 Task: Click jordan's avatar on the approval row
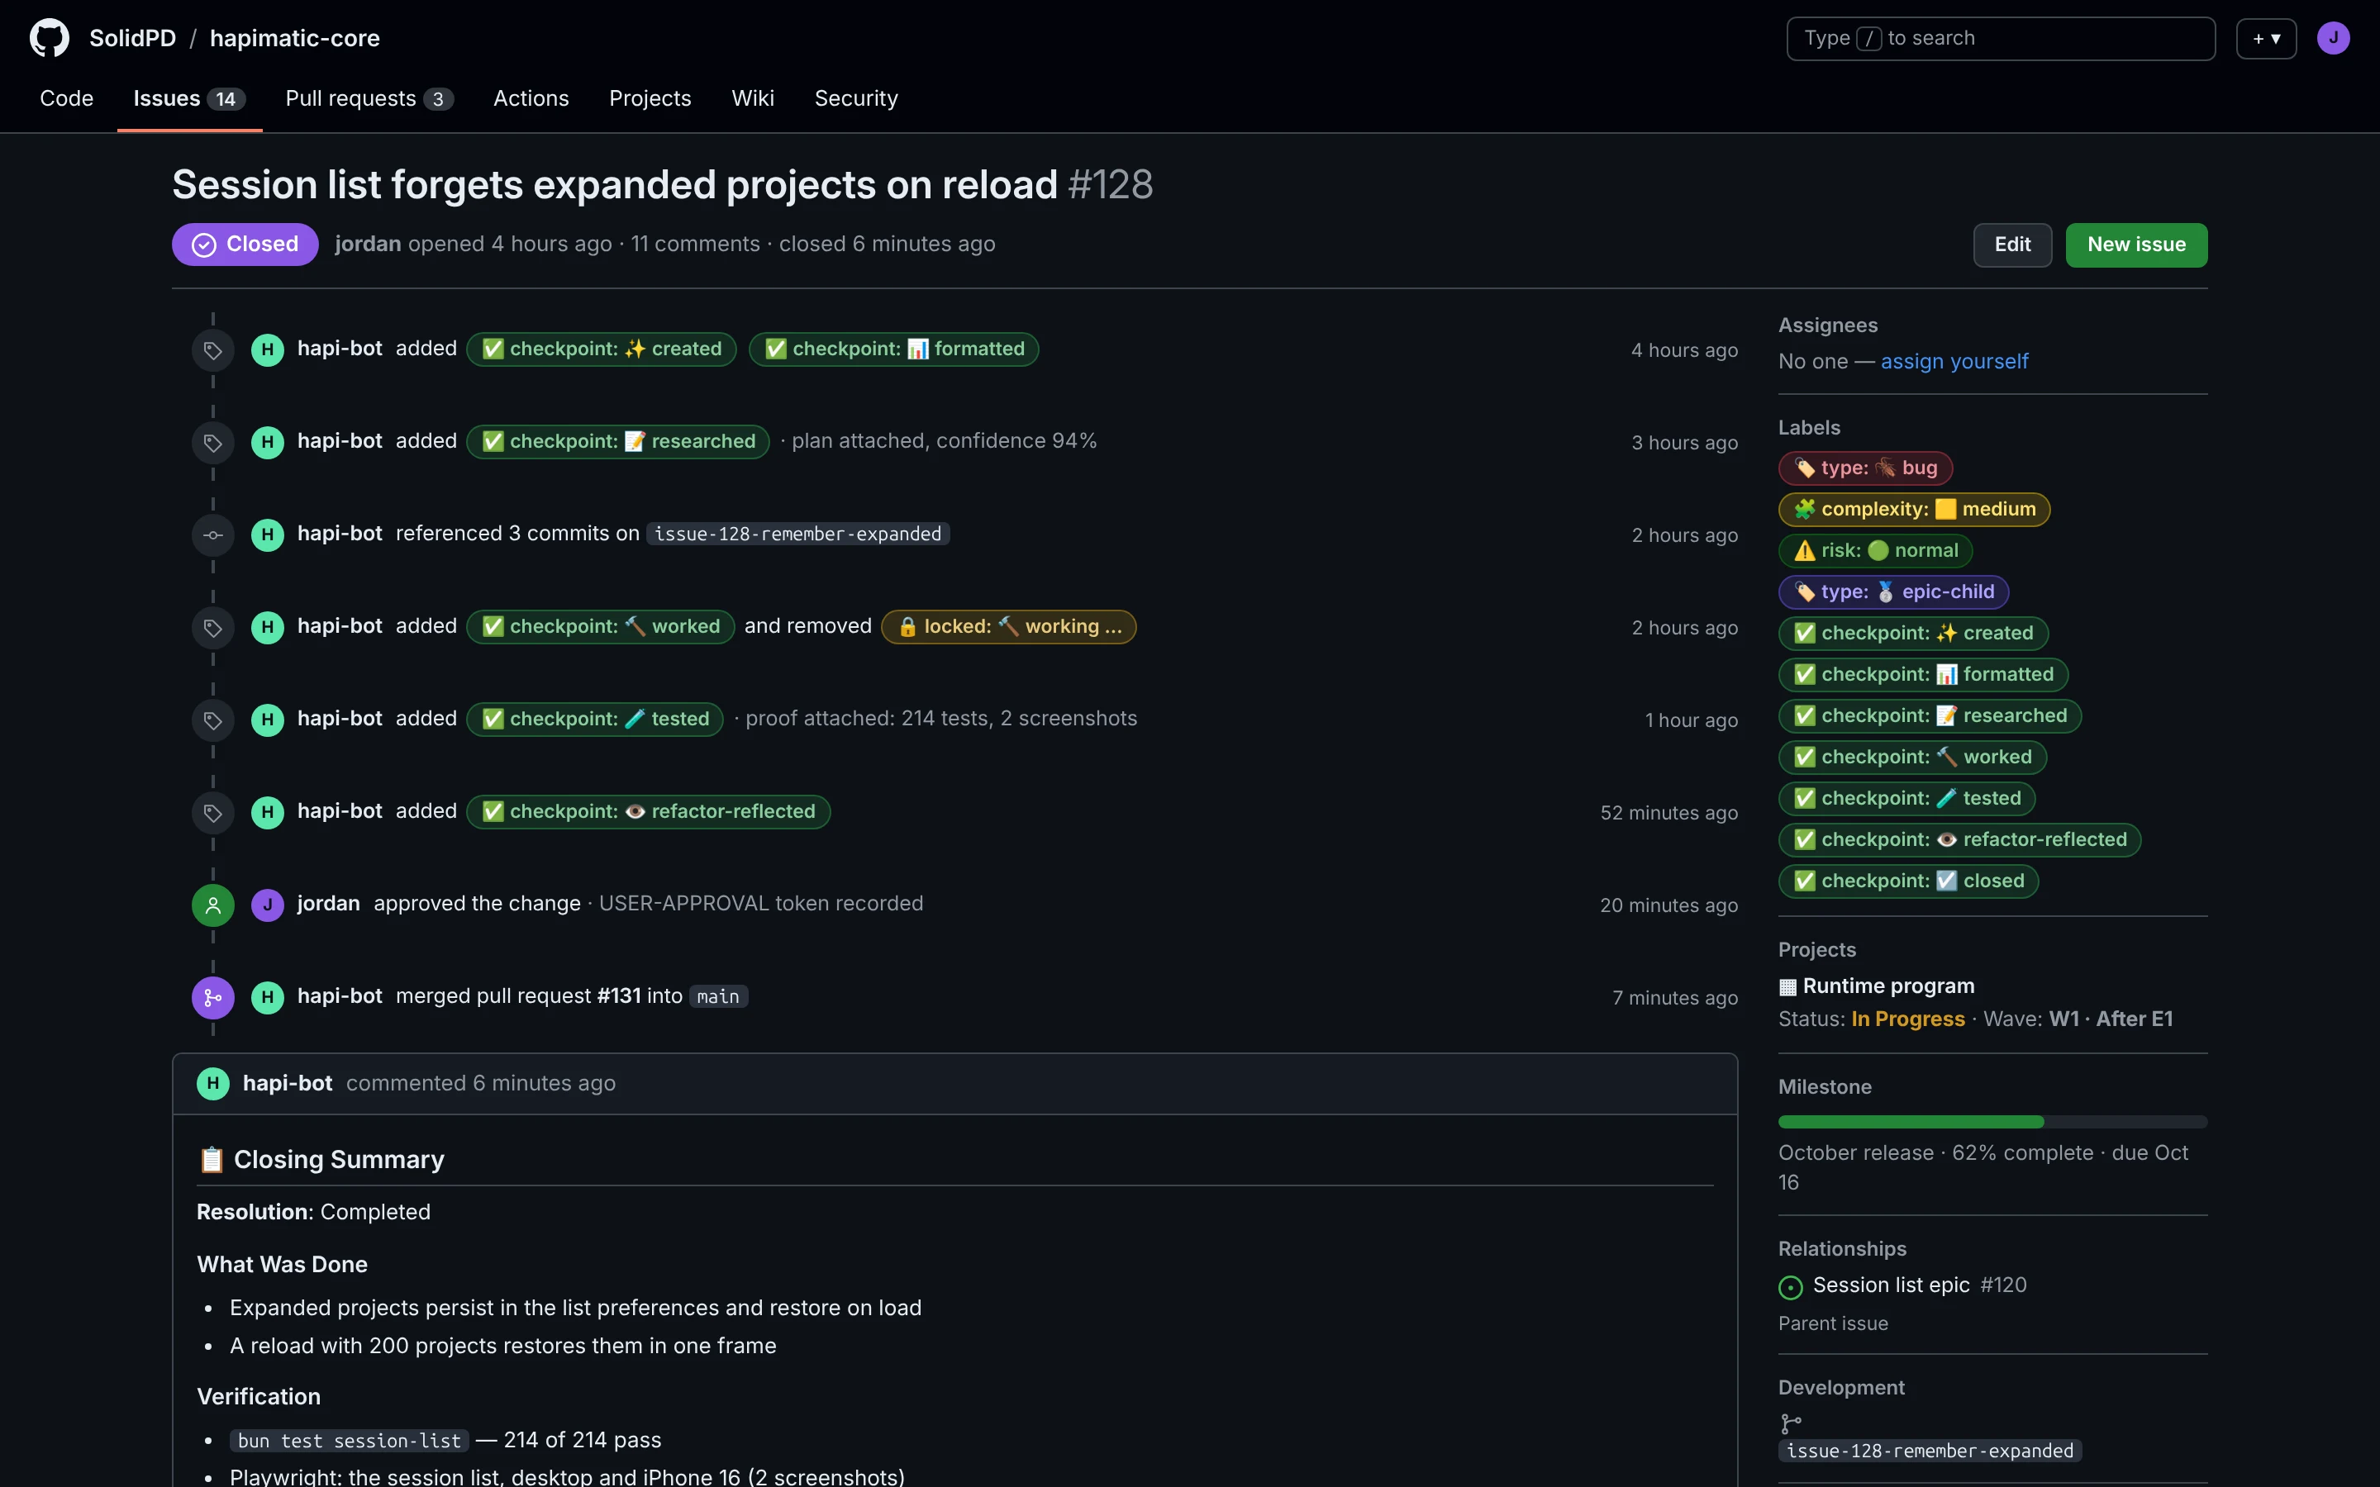268,905
